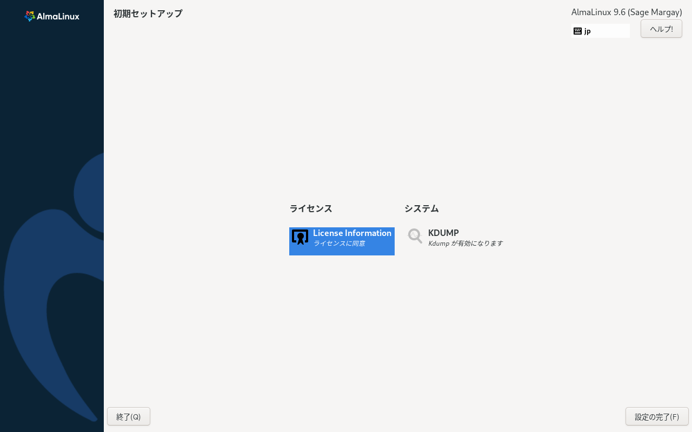692x432 pixels.
Task: Click the License Information certificate icon
Action: pos(300,237)
